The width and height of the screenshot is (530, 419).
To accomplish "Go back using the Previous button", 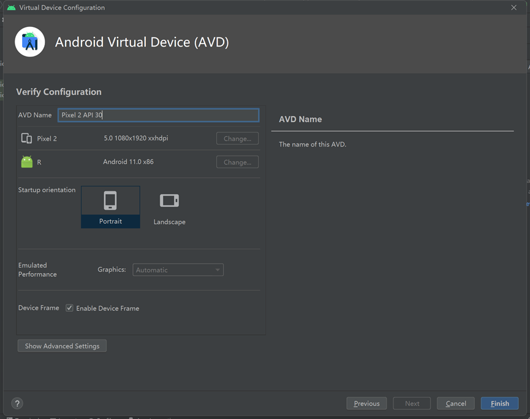I will click(366, 403).
